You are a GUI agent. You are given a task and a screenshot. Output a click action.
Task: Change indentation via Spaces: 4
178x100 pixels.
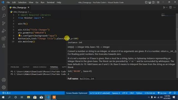click(116, 93)
